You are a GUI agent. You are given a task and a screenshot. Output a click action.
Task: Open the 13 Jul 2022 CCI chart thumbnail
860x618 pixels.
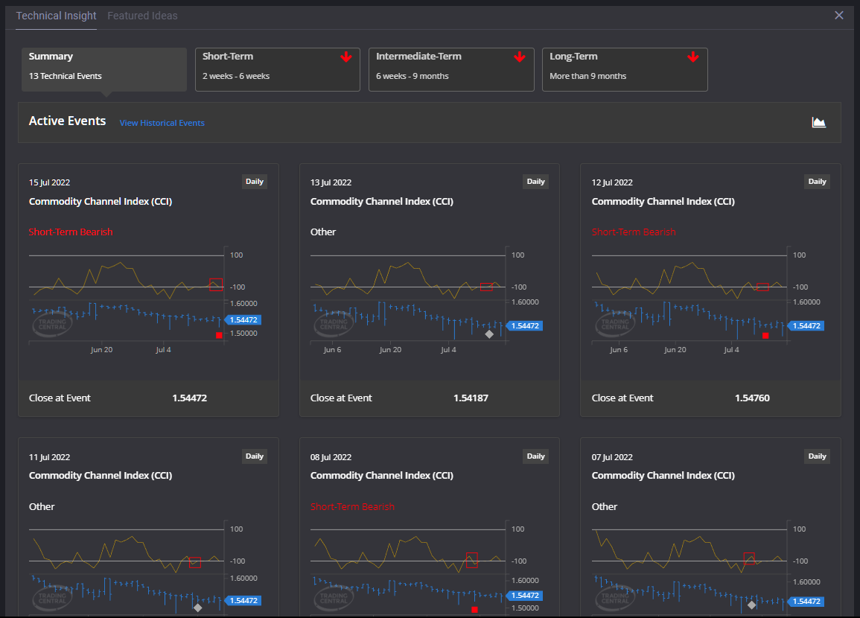(x=408, y=298)
